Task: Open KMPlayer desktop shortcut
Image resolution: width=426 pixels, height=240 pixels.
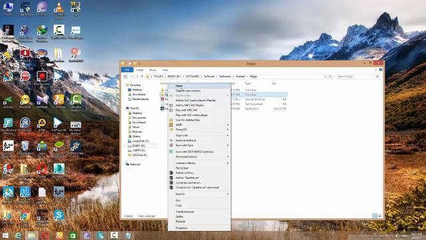Action: (42, 101)
